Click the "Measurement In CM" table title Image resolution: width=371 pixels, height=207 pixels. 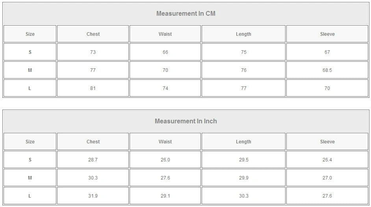185,14
